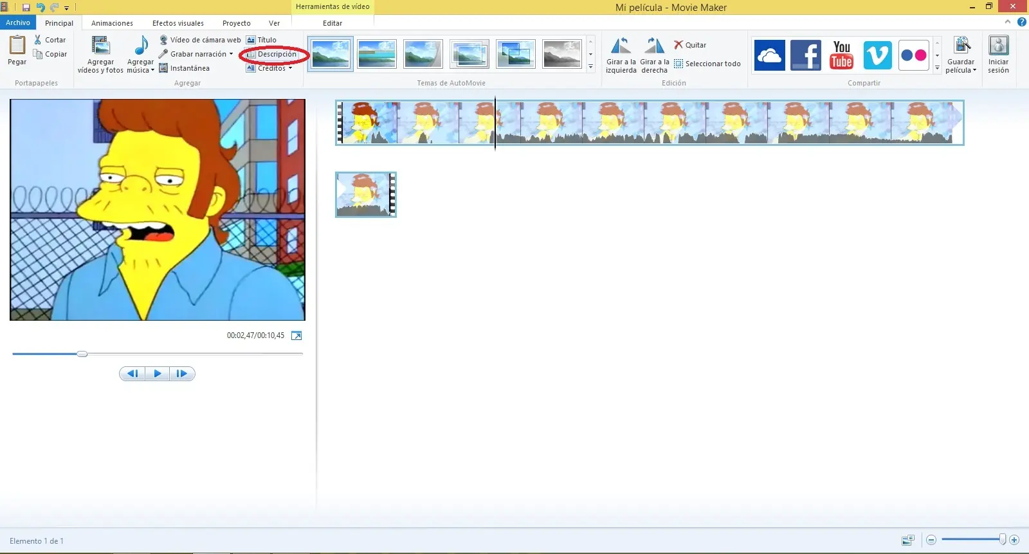Save the project from the quick access toolbar

click(26, 8)
